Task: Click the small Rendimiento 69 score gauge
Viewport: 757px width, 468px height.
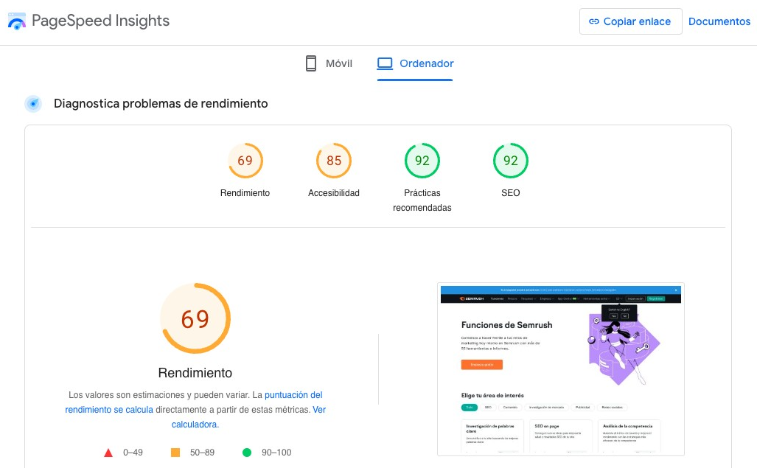Action: point(245,160)
